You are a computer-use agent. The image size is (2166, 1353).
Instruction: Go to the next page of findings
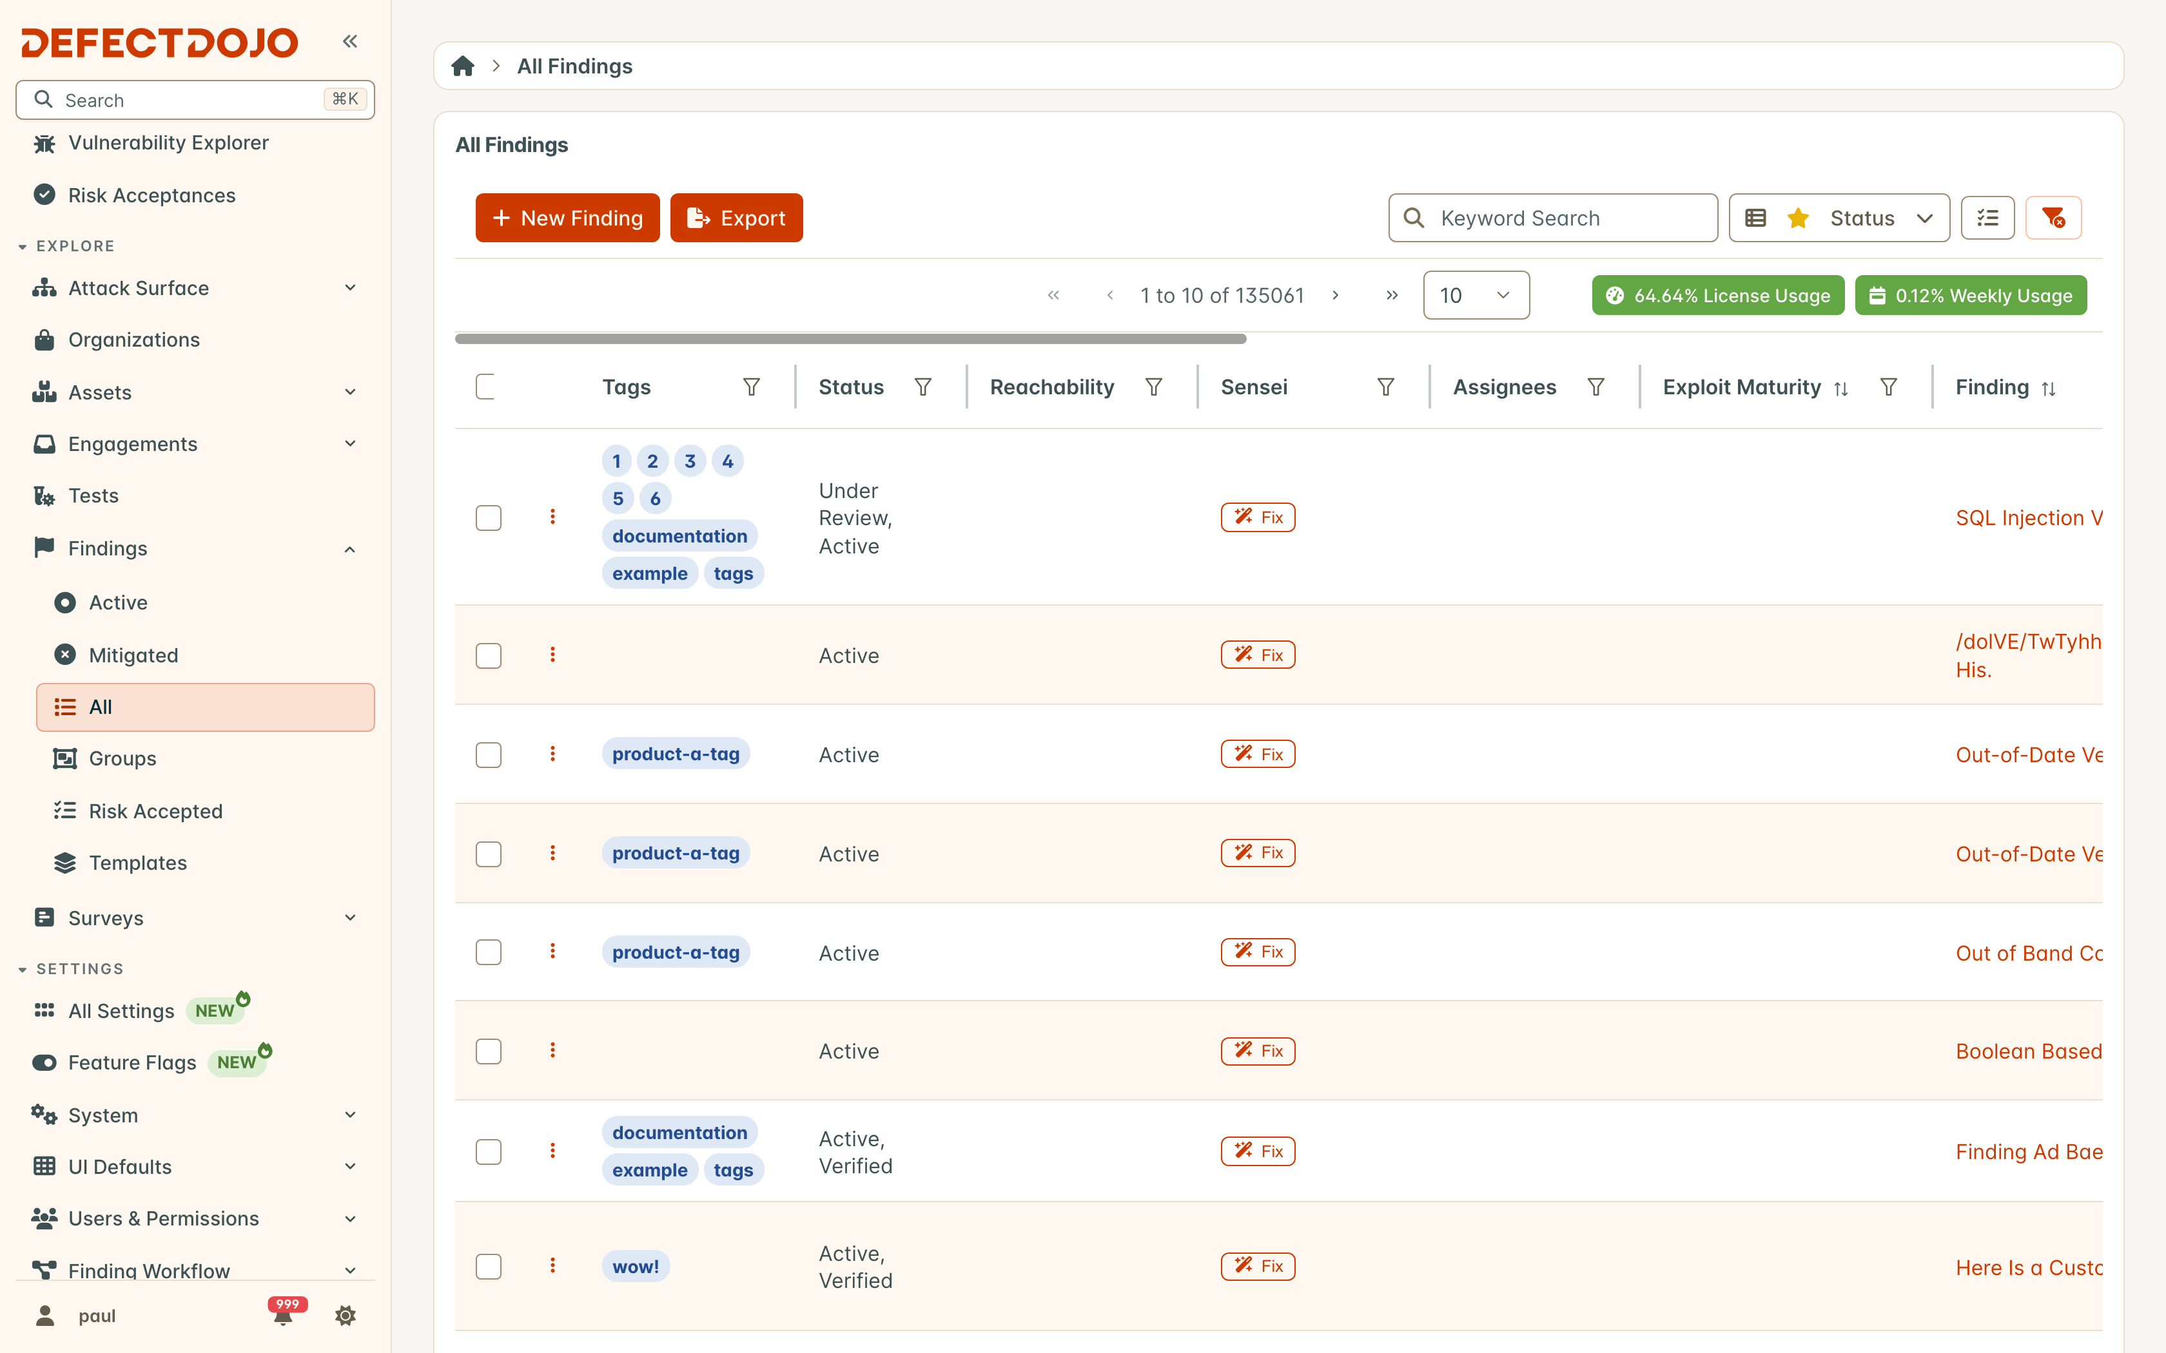click(1336, 295)
